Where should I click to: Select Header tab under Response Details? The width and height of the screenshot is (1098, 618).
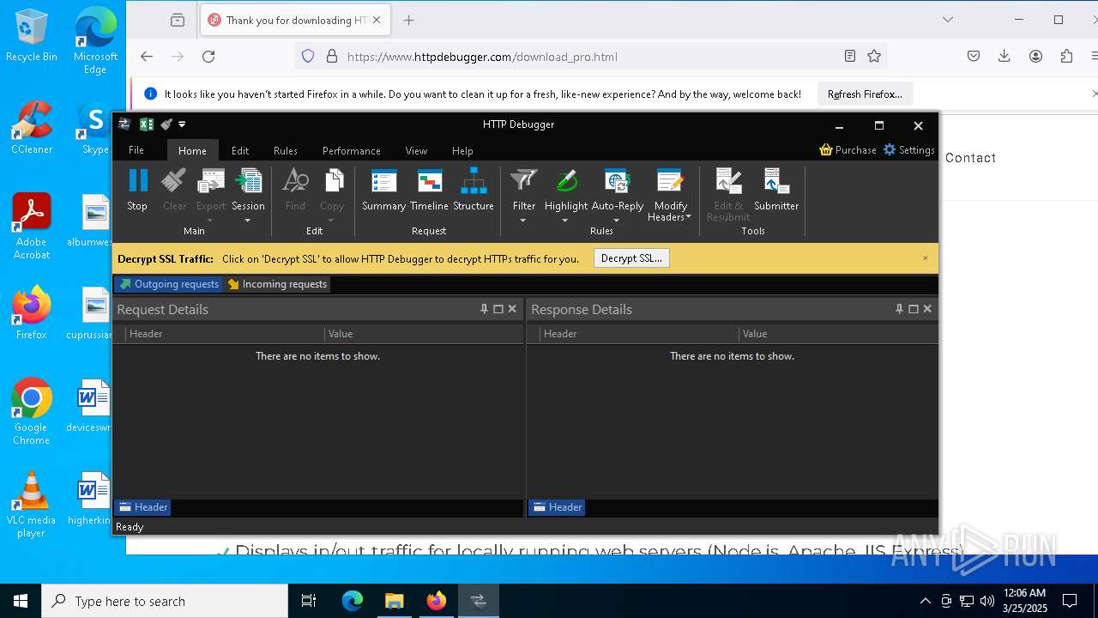click(558, 507)
